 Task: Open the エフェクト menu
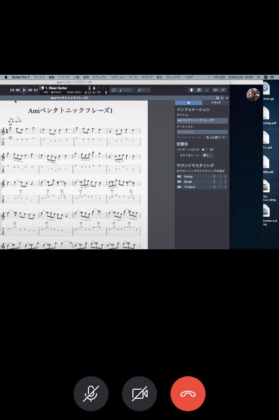click(100, 77)
